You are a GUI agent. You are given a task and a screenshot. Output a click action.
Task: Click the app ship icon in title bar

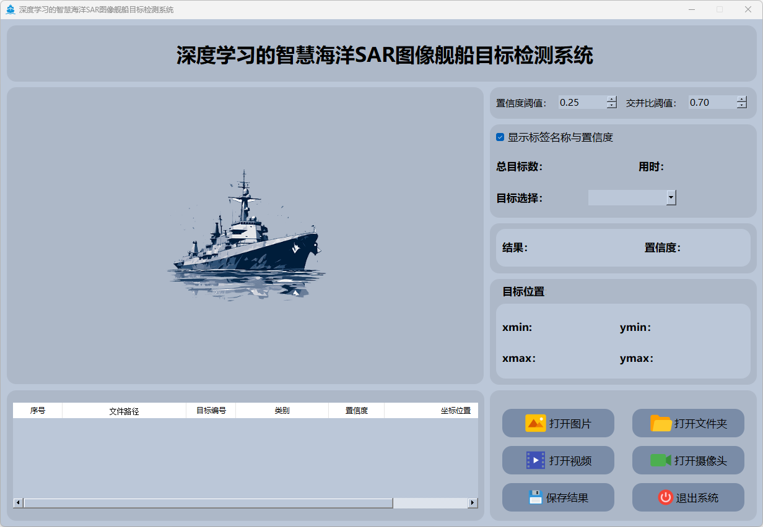point(11,10)
